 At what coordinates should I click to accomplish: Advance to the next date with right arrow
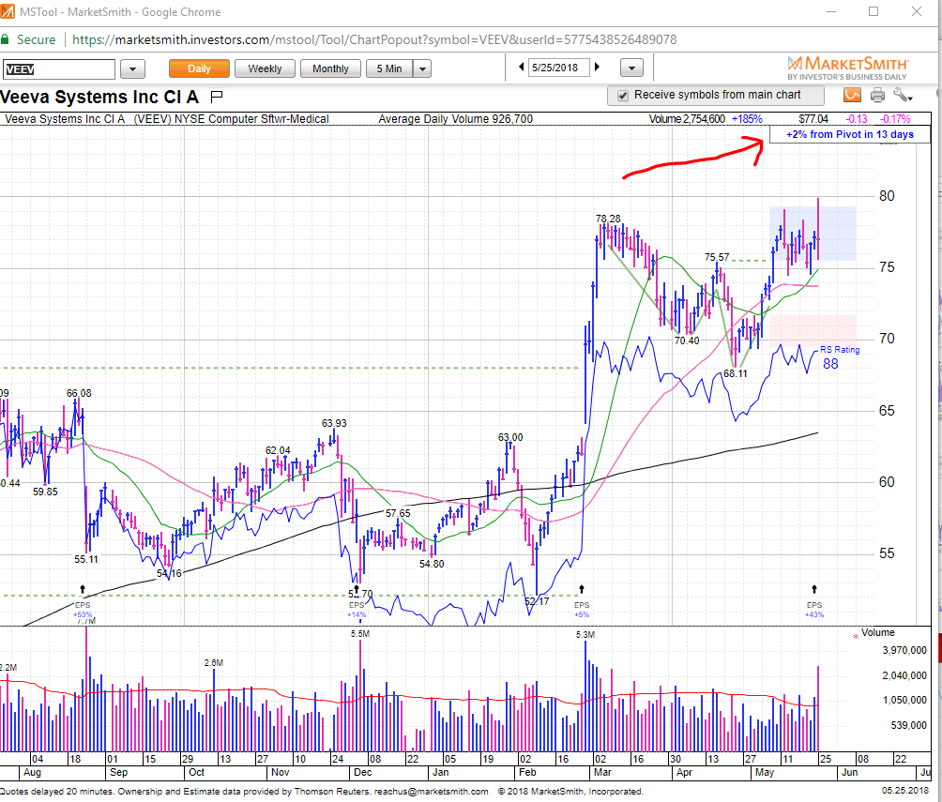point(597,68)
